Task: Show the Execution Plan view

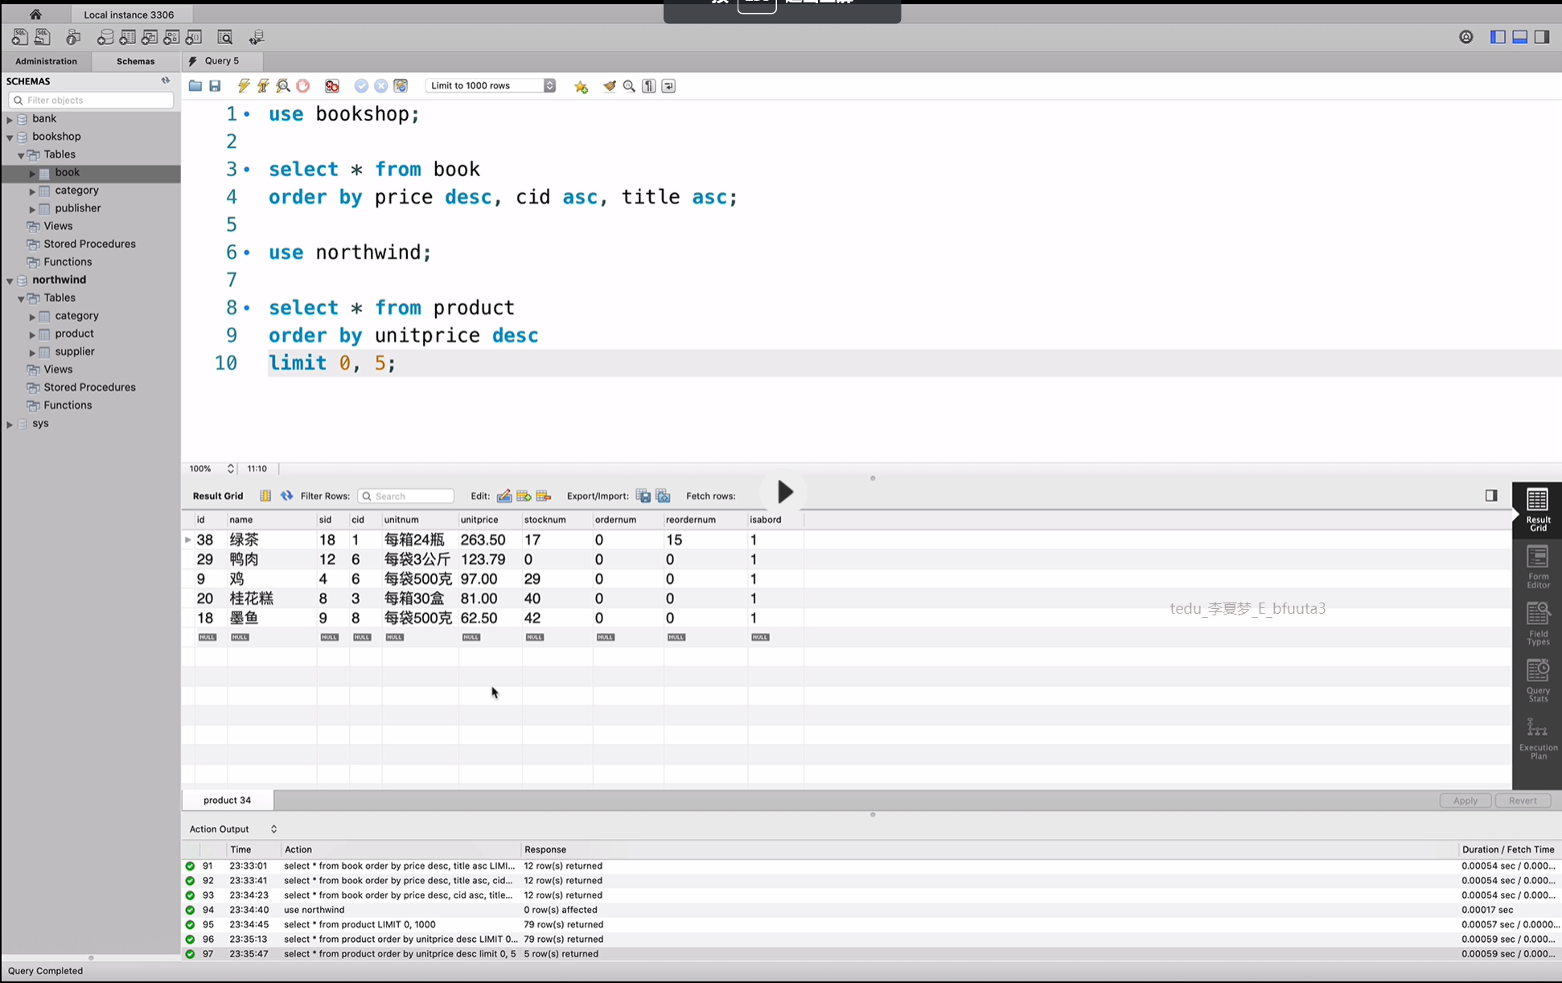Action: tap(1538, 738)
